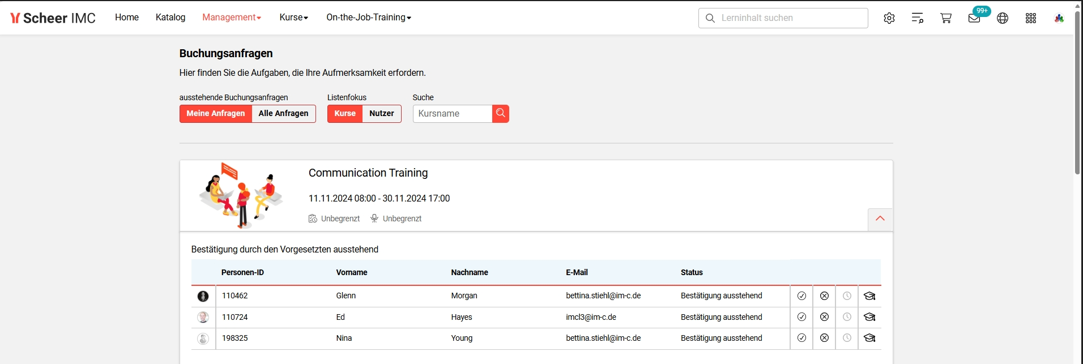Image resolution: width=1083 pixels, height=364 pixels.
Task: Open the user profile avatar
Action: (x=1059, y=18)
